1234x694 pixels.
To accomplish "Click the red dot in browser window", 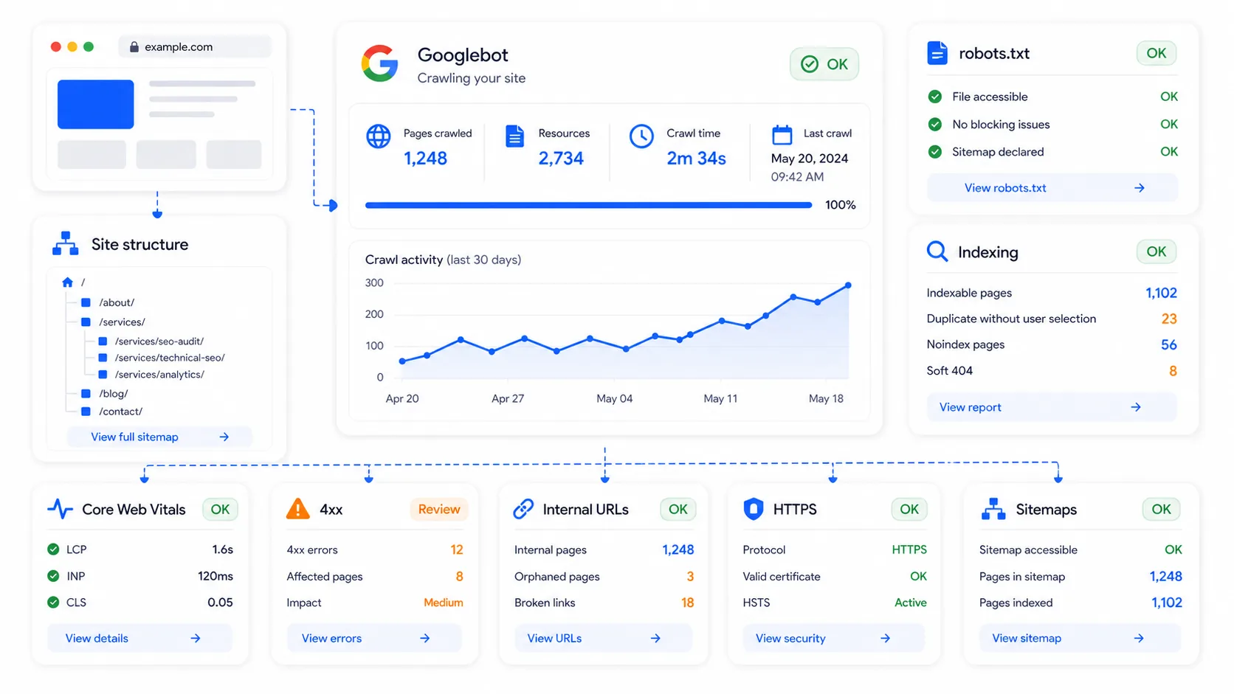I will 55,46.
